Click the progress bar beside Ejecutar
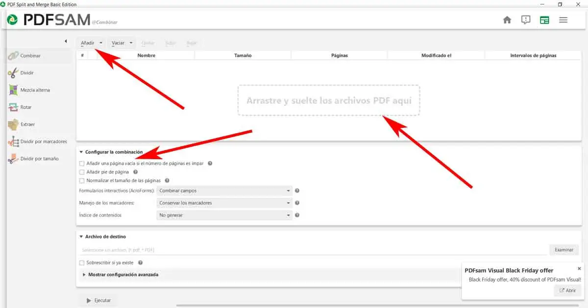Viewport: 588px width, 308px height. (377, 306)
